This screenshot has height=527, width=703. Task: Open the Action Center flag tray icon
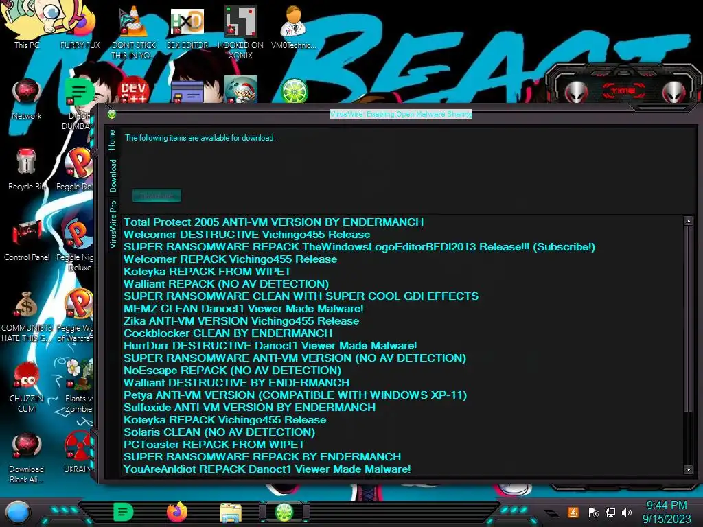[x=594, y=512]
